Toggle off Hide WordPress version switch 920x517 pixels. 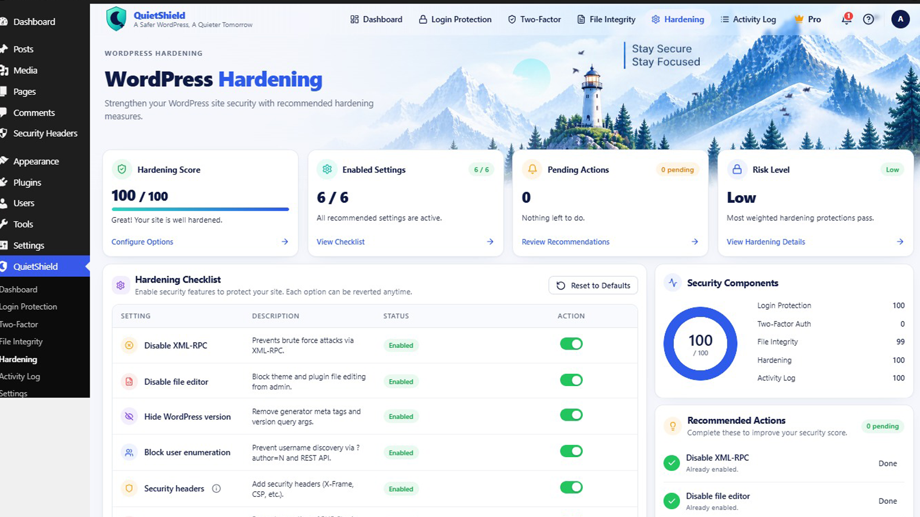pos(572,415)
